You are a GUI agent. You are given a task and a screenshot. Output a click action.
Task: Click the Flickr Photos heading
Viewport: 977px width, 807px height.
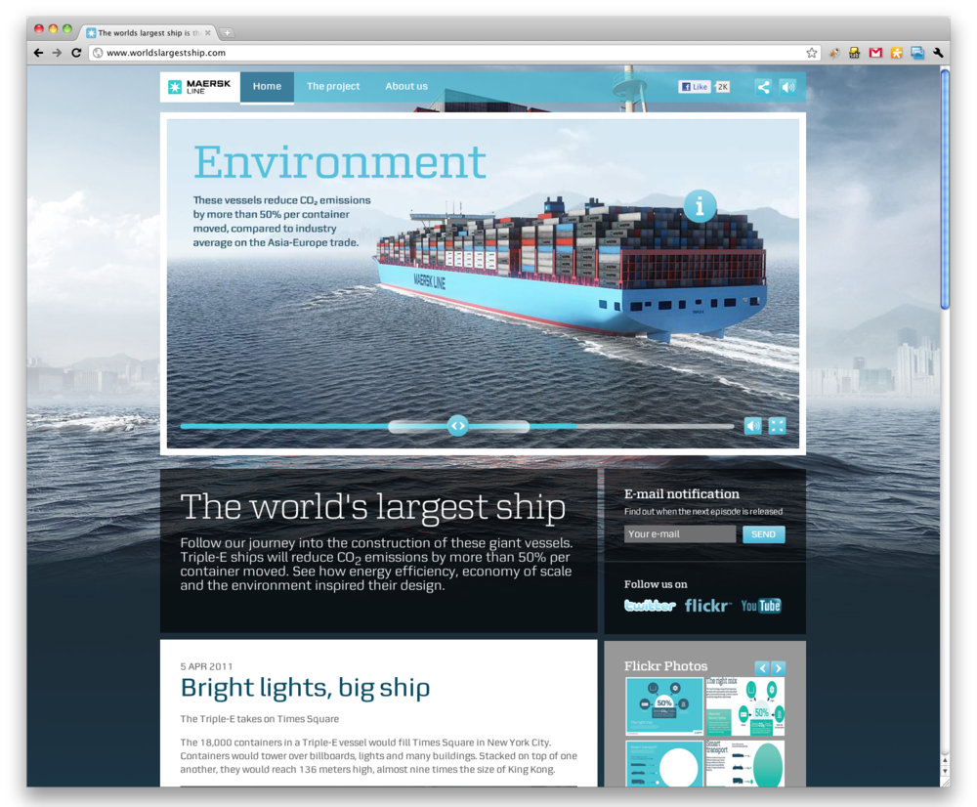665,666
